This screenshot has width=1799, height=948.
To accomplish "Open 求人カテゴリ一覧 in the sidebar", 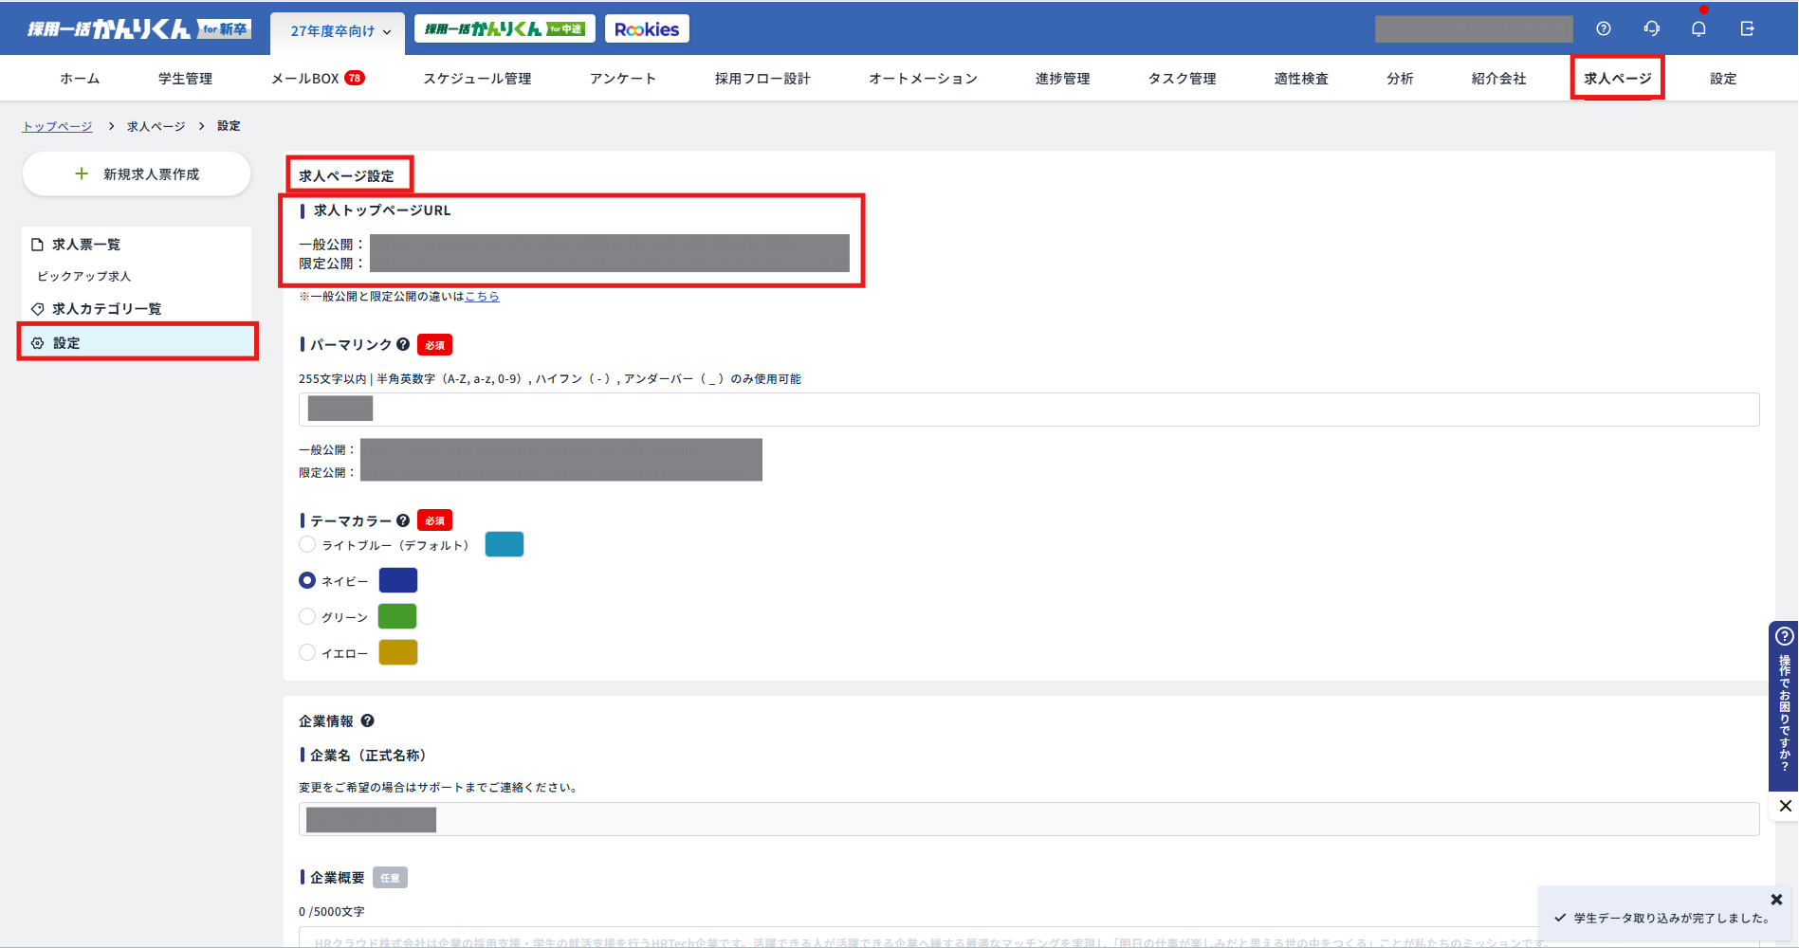I will pyautogui.click(x=106, y=309).
